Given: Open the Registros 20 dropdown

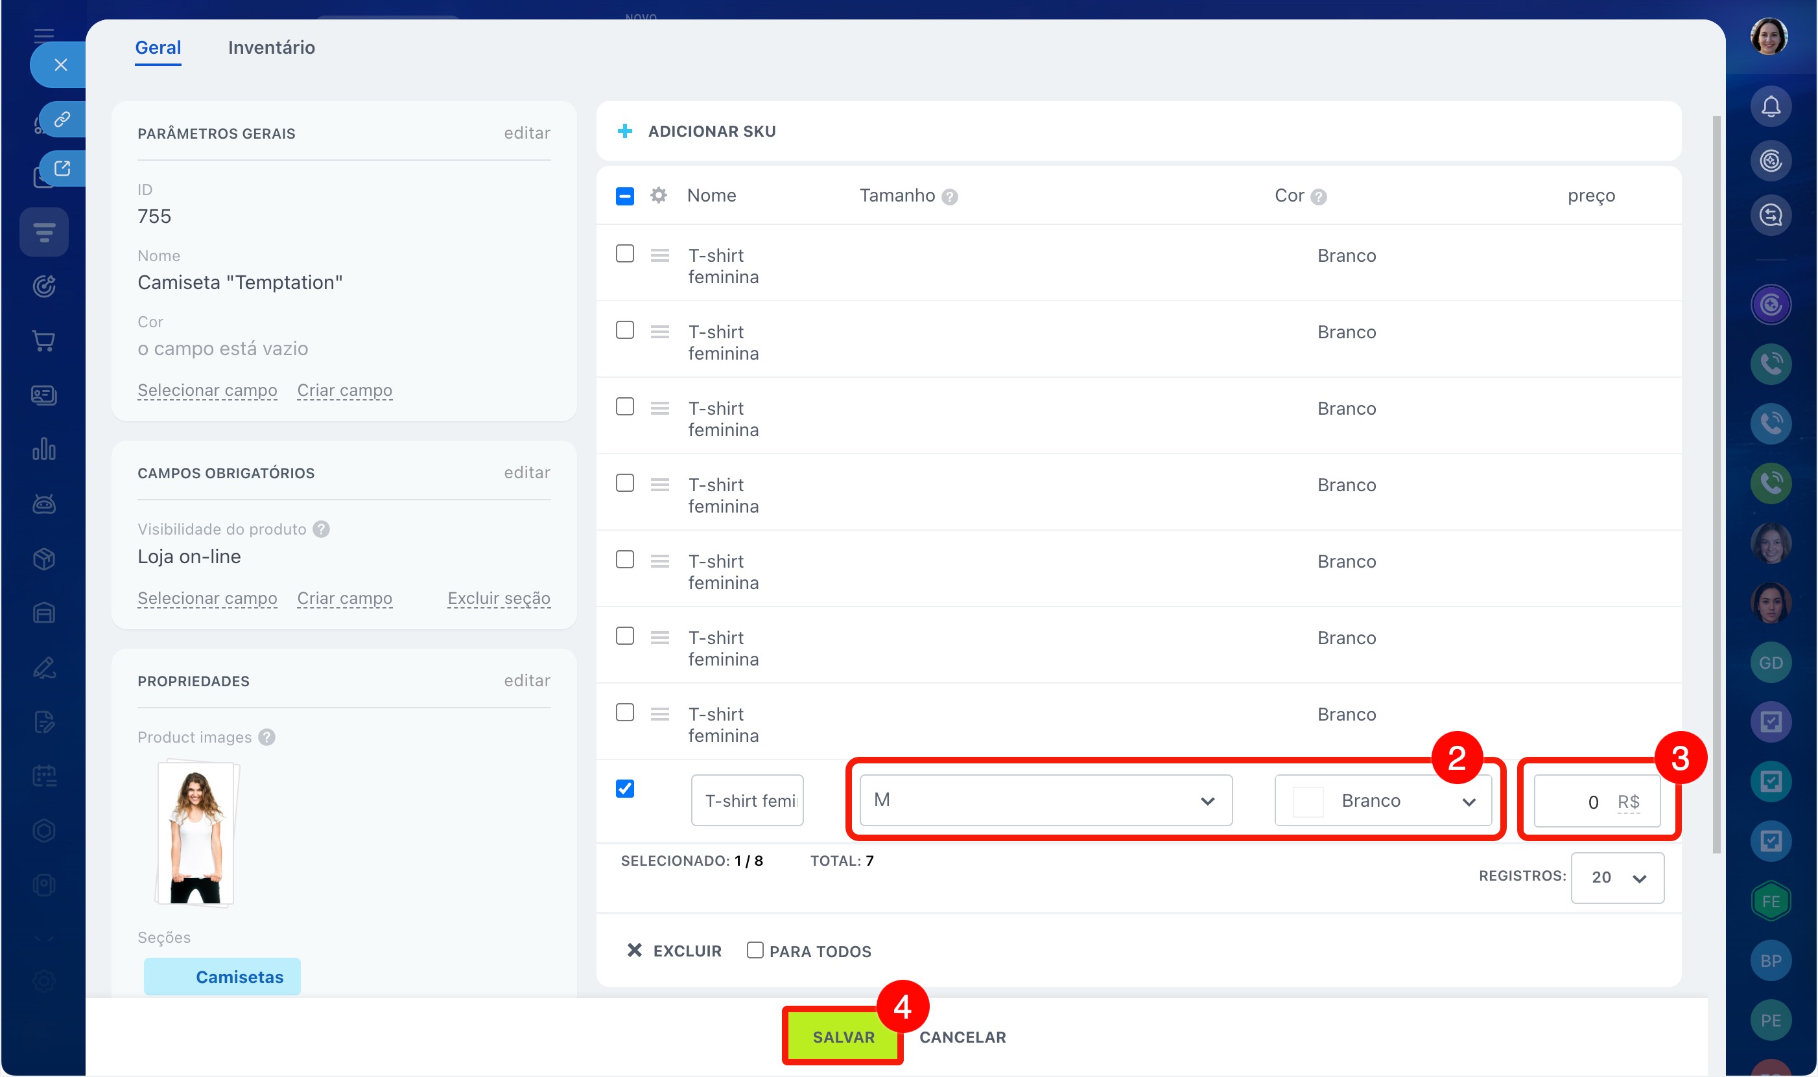Looking at the screenshot, I should (1617, 877).
